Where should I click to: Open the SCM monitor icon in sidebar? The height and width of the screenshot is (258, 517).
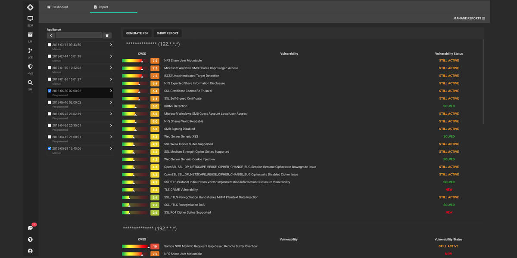click(x=30, y=19)
